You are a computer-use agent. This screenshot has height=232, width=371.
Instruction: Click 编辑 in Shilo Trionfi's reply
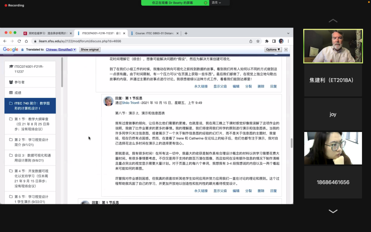(x=236, y=191)
